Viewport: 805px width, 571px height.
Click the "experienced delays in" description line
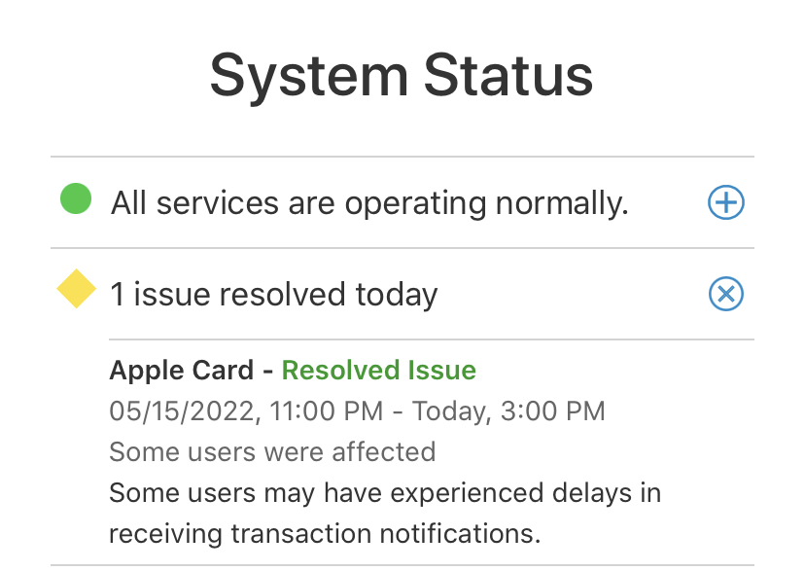pos(385,493)
